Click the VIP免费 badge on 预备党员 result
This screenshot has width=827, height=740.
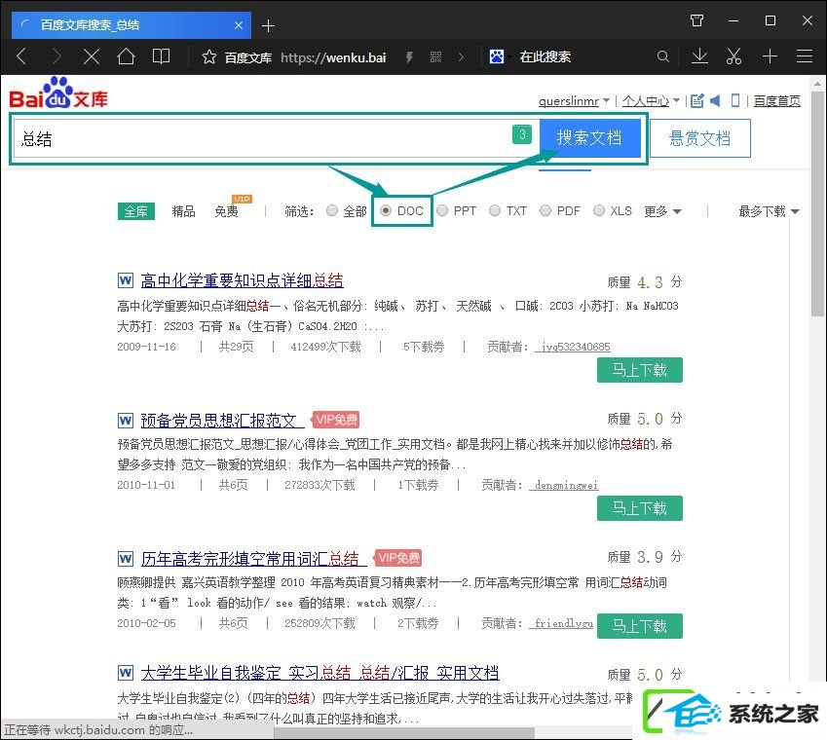(x=336, y=420)
